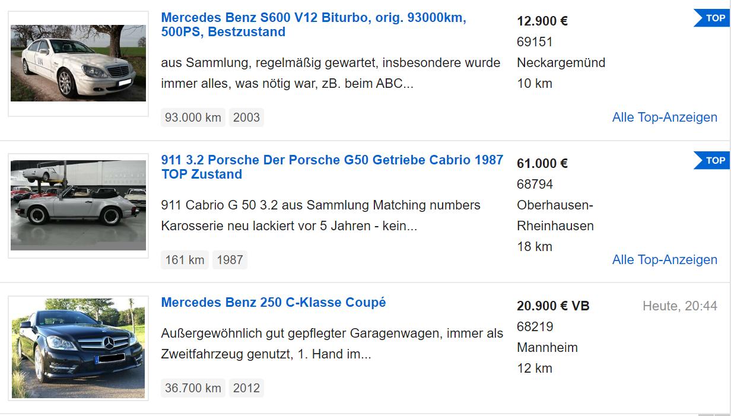Click the 61.000 € price of the Porsche

click(x=542, y=164)
